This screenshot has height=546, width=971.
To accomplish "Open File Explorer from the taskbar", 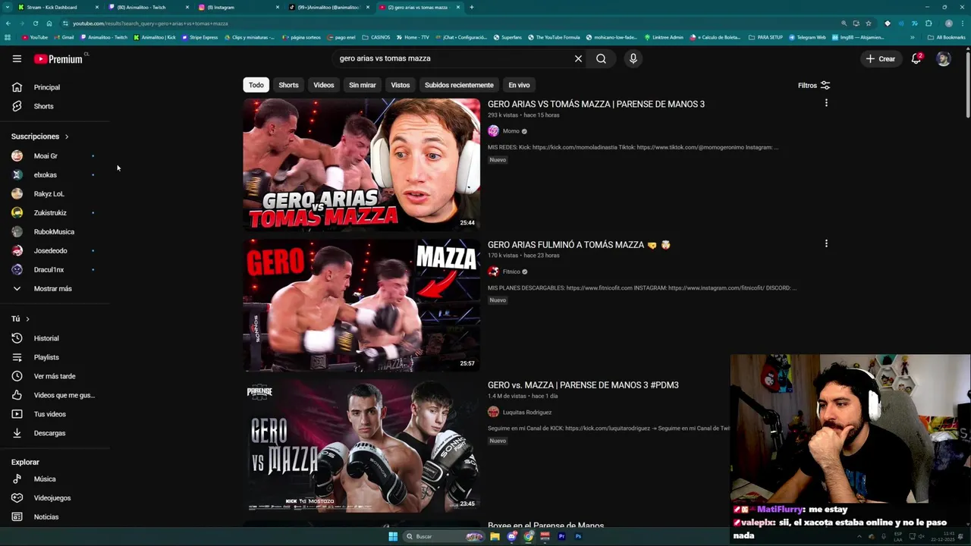I will pos(495,536).
